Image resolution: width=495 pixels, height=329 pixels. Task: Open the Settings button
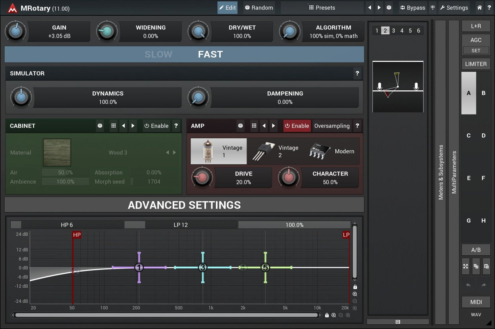coord(454,8)
